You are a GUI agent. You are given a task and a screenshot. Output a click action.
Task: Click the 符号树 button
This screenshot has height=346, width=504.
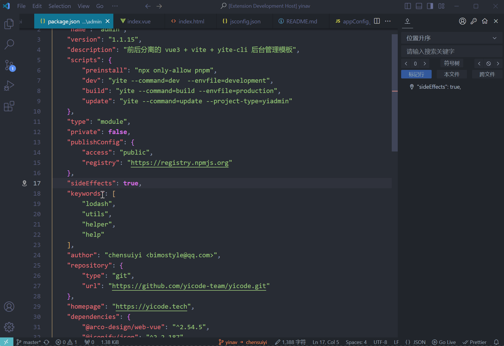(452, 63)
